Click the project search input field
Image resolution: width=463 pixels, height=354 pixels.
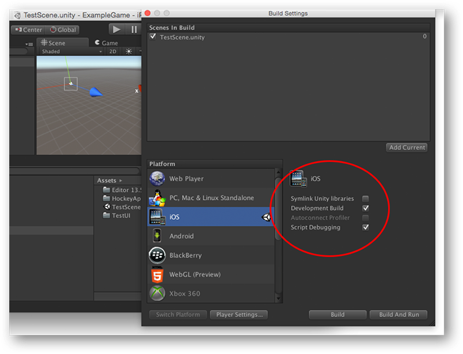click(x=75, y=171)
